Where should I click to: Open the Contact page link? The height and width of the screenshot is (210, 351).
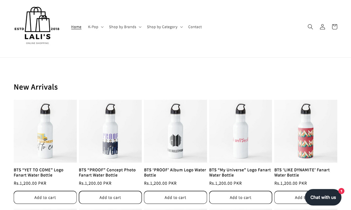195,27
